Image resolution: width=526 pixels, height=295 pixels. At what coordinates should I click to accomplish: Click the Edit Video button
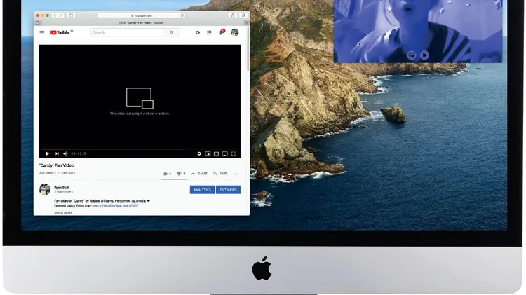228,189
